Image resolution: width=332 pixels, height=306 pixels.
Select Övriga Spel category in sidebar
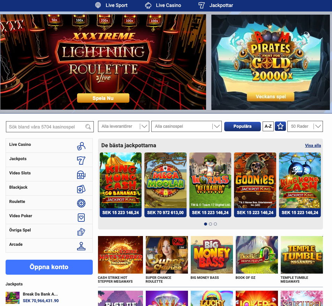click(49, 231)
